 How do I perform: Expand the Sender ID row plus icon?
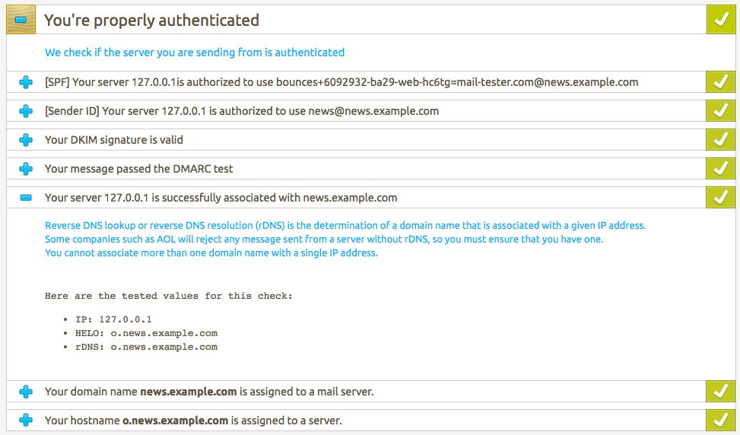tap(26, 111)
